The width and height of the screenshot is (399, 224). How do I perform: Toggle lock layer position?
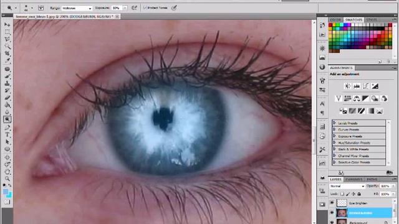(x=353, y=194)
